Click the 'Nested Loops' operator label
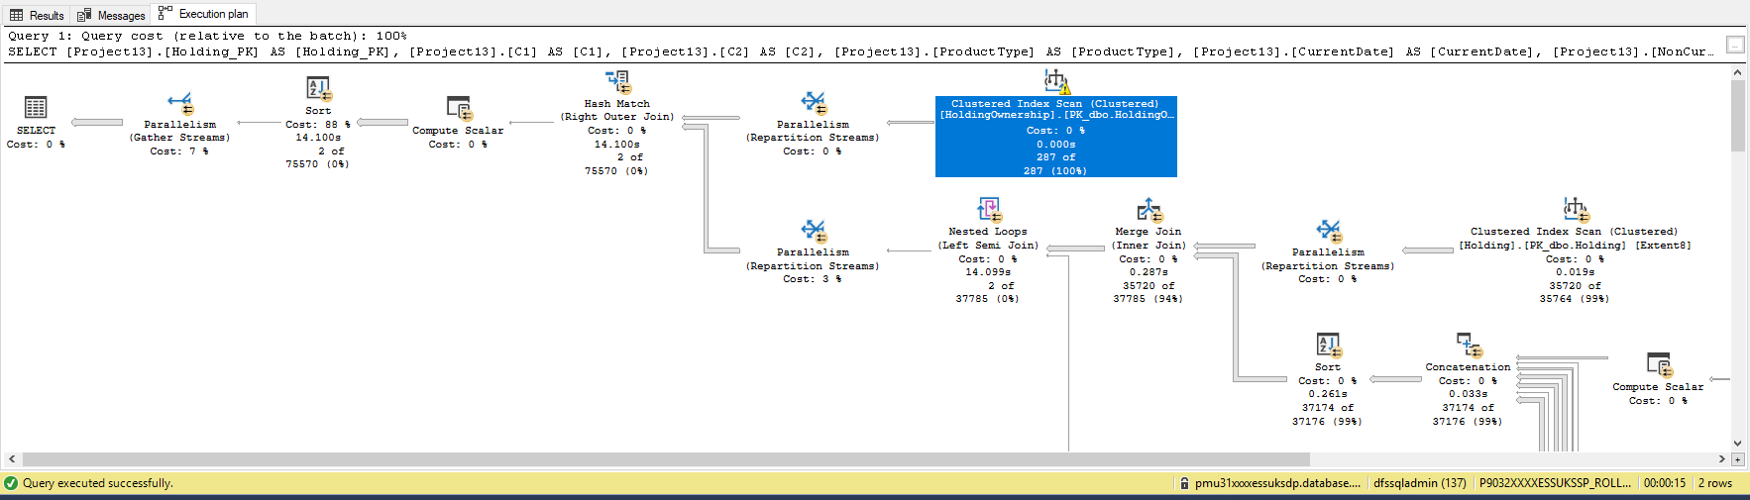The width and height of the screenshot is (1750, 500). click(x=988, y=231)
